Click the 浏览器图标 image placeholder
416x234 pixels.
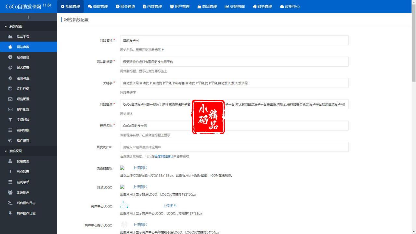click(123, 168)
